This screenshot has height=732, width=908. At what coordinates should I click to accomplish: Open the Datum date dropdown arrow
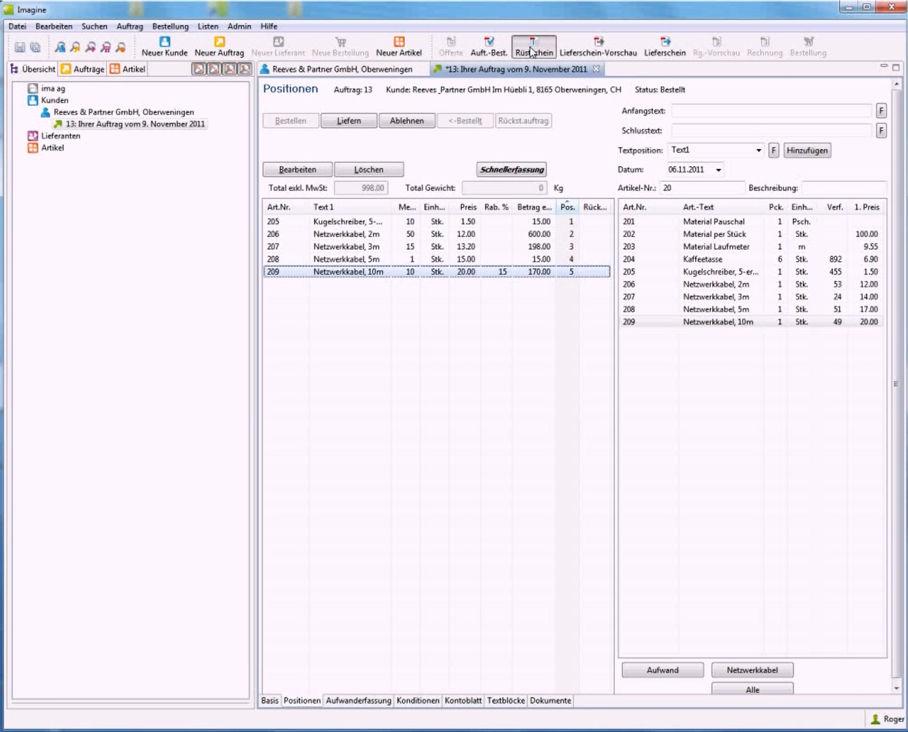coord(719,170)
